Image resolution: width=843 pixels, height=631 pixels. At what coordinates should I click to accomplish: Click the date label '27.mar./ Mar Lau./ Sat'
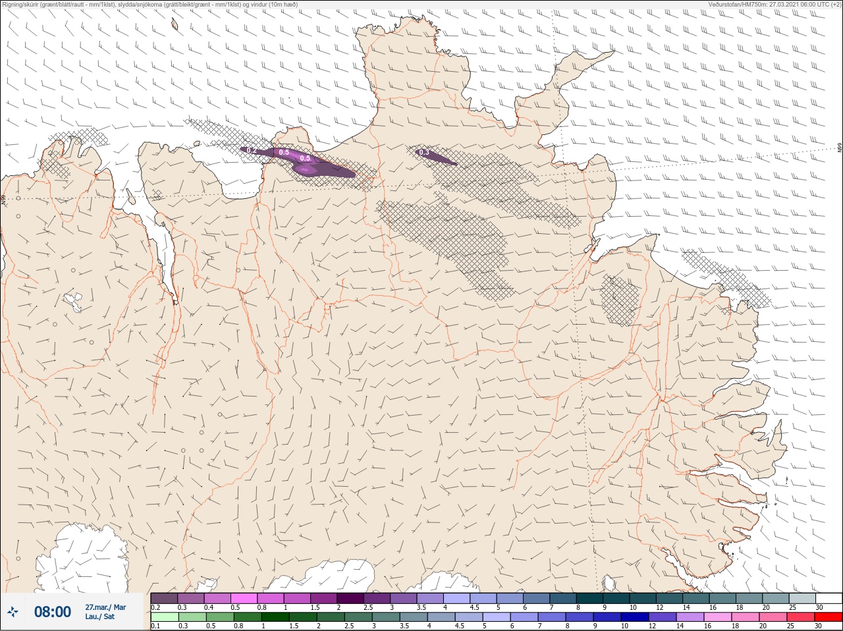pos(105,612)
